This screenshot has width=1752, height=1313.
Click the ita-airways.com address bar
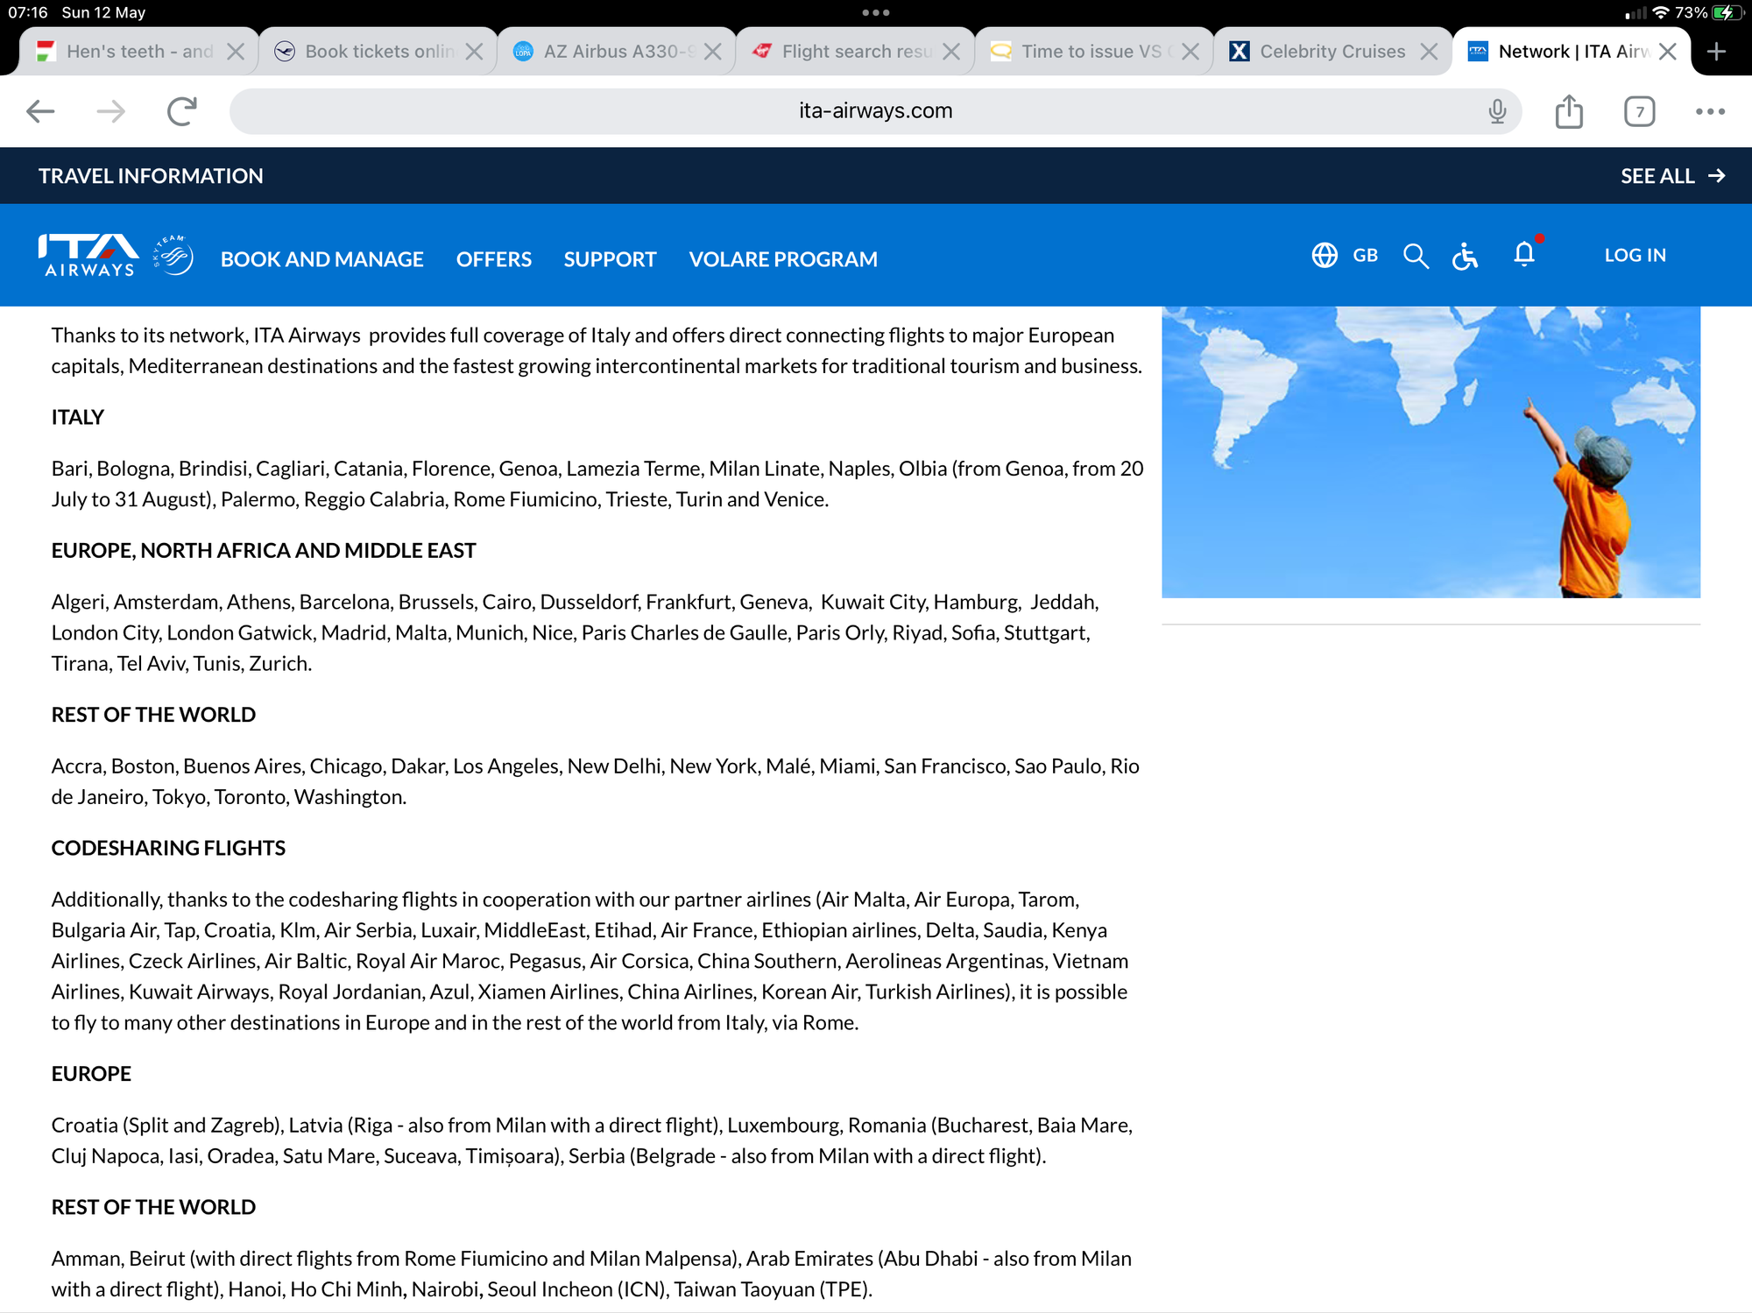tap(874, 111)
